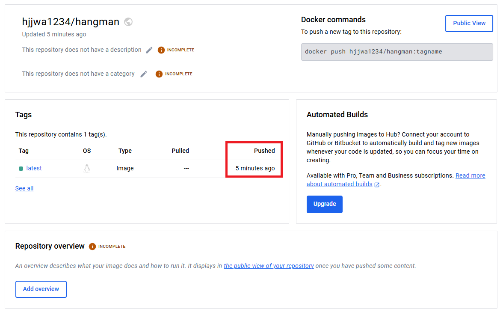Open 'the public view of your repository' link
Screen dimensions: 503x315
pos(269,266)
